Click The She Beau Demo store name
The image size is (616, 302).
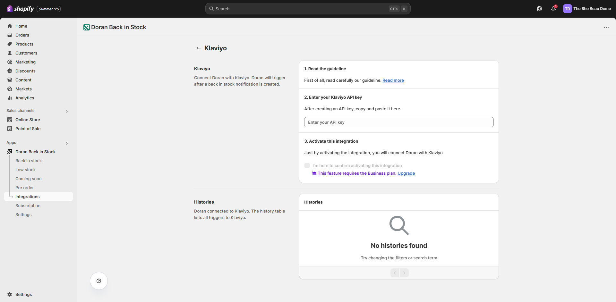tap(592, 9)
